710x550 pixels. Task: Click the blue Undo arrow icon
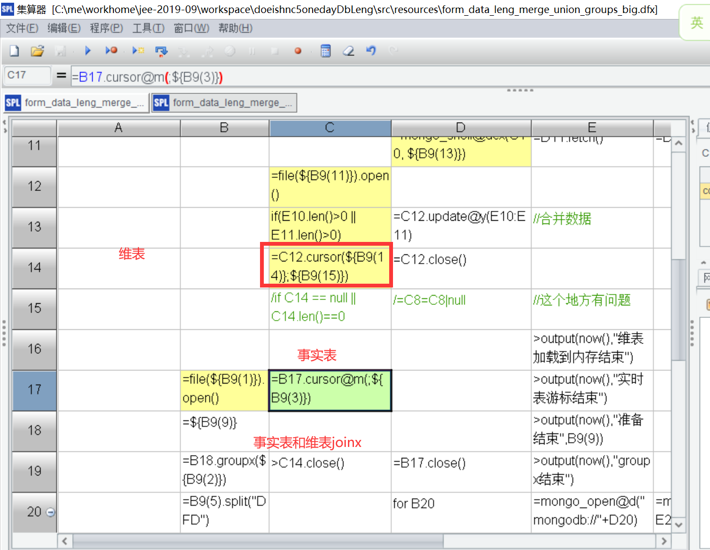click(x=371, y=50)
